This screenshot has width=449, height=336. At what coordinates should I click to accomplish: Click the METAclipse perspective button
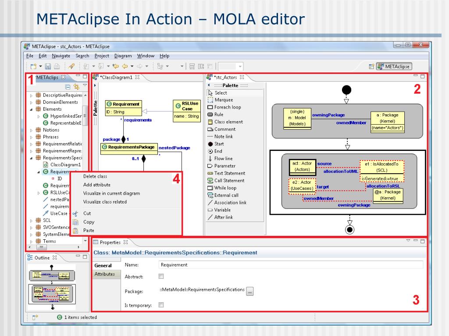[394, 66]
